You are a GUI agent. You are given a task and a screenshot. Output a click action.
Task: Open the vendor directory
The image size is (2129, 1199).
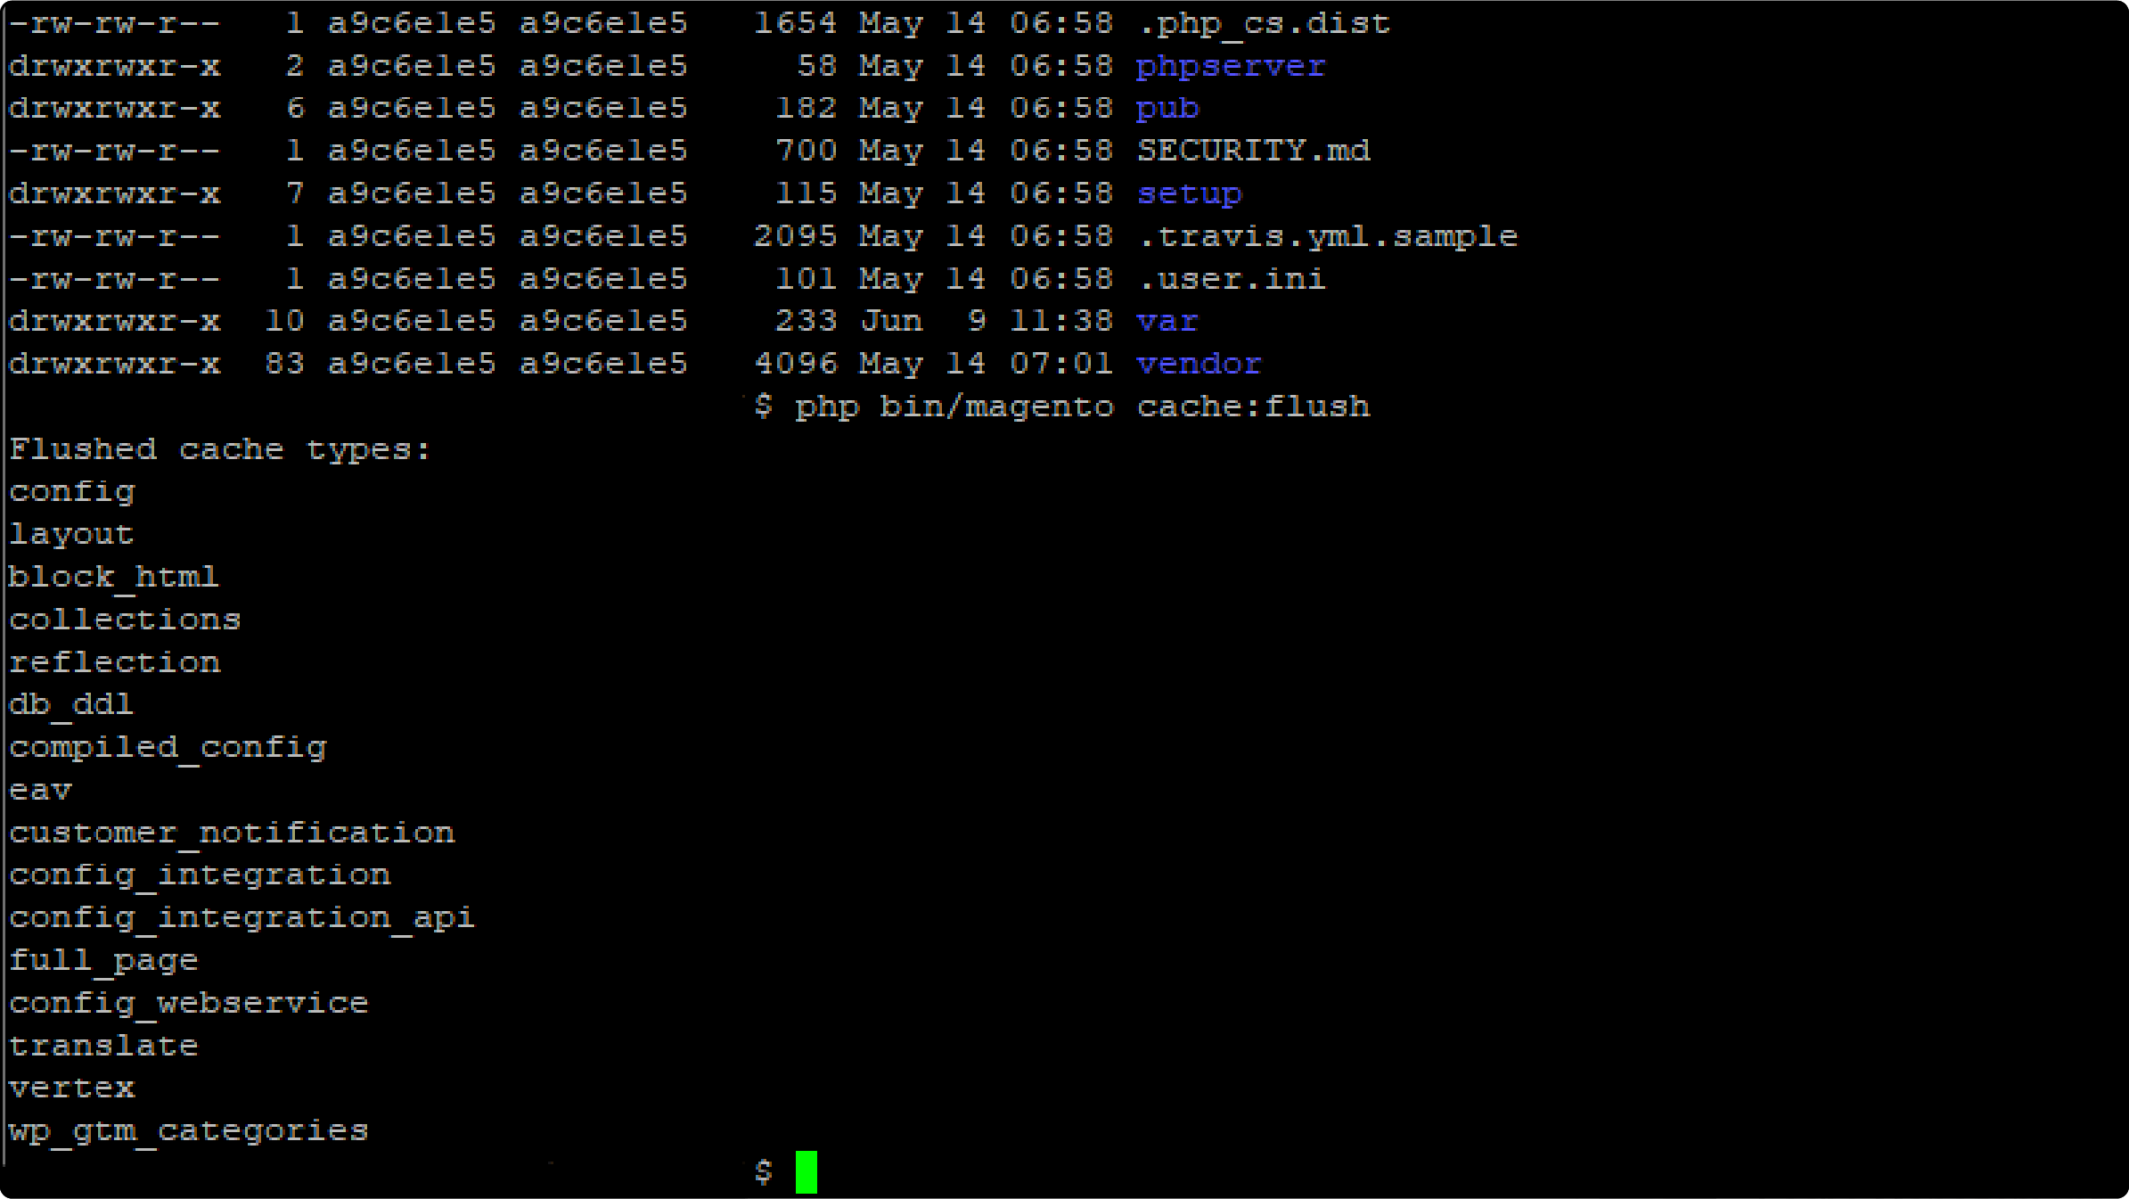tap(1200, 363)
